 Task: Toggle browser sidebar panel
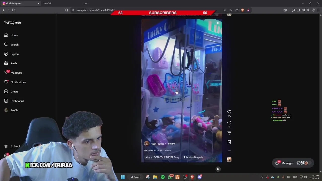(298, 10)
